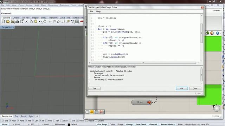Toggle the Mid osnap checkbox
The image size is (225, 126).
coord(26,121)
